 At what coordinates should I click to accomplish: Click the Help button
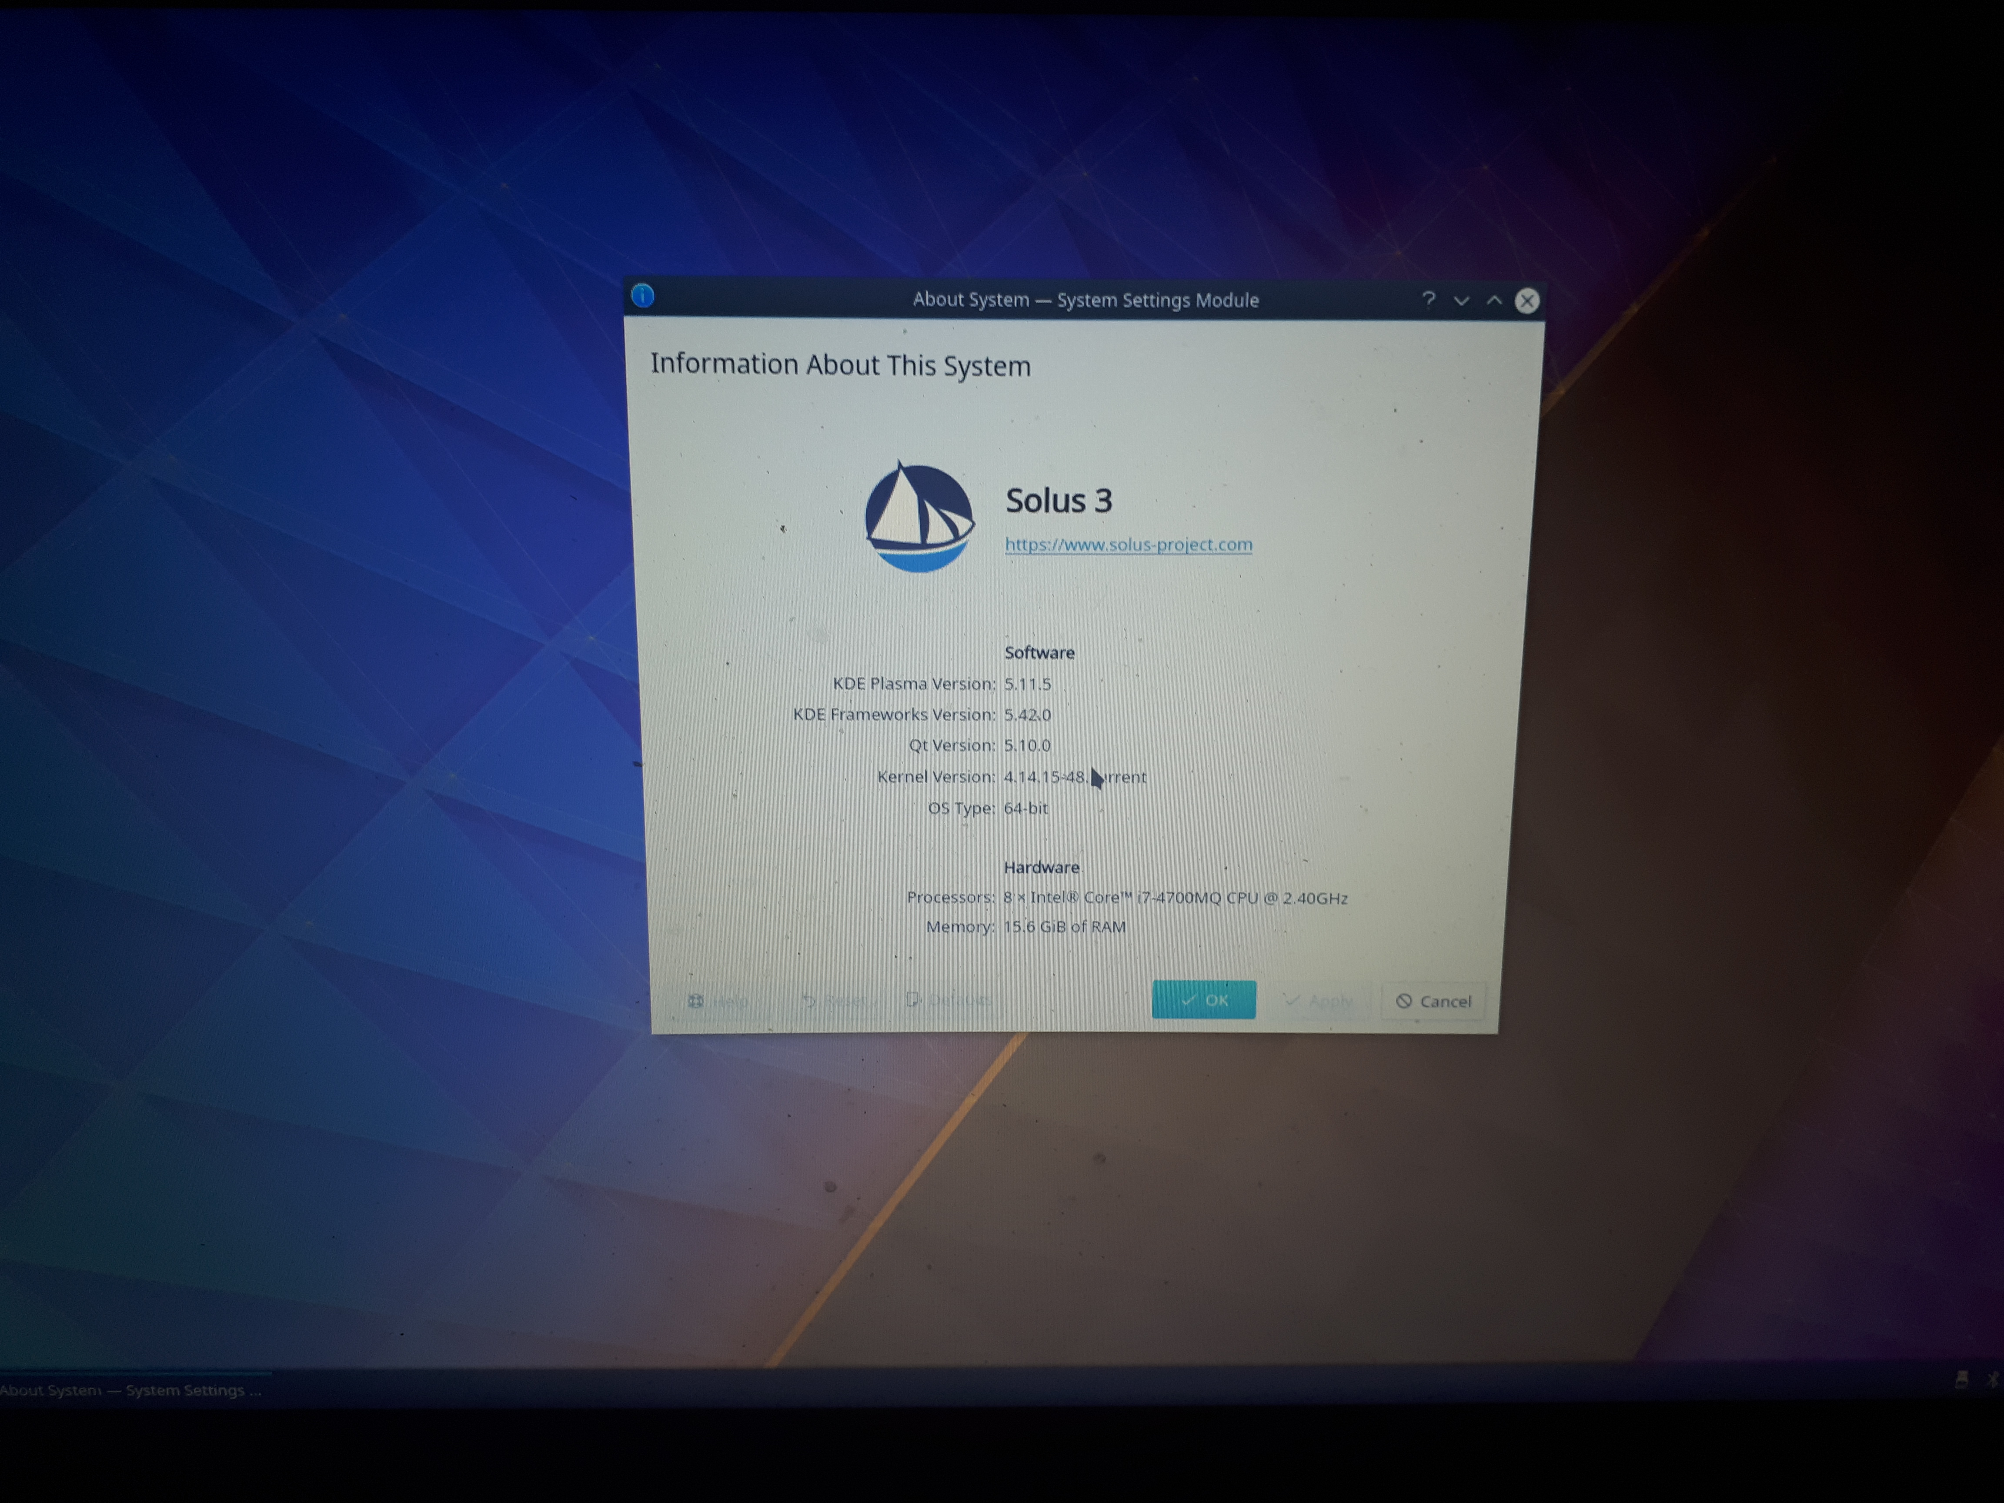[718, 1000]
